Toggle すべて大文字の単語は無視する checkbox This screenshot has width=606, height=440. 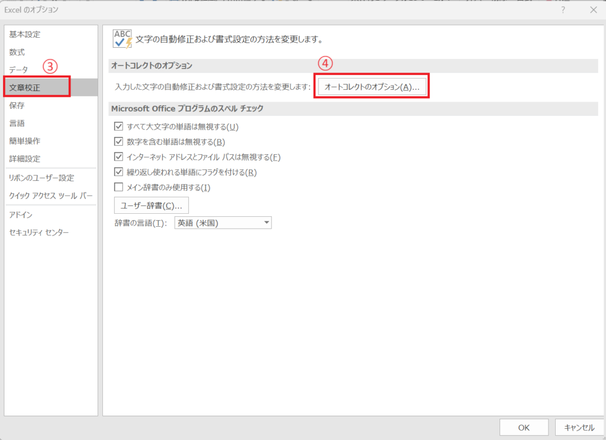click(118, 126)
